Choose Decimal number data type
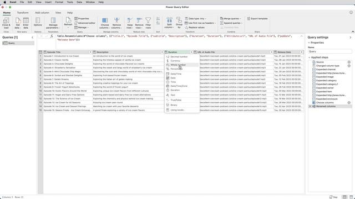 click(x=182, y=57)
